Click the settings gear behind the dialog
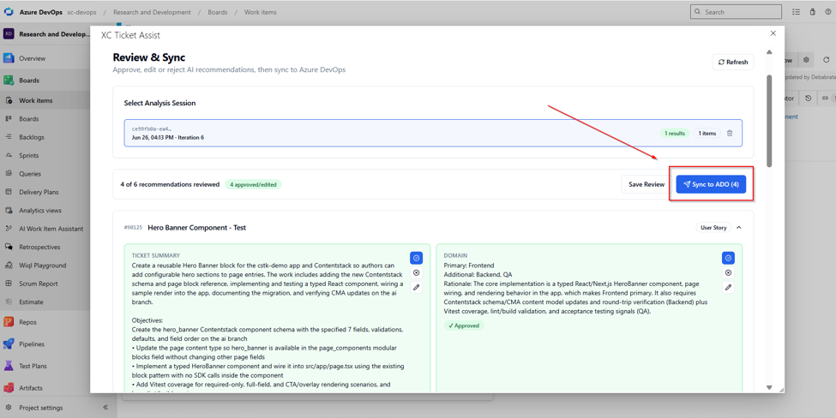Viewport: 836px width, 418px height. [x=806, y=60]
